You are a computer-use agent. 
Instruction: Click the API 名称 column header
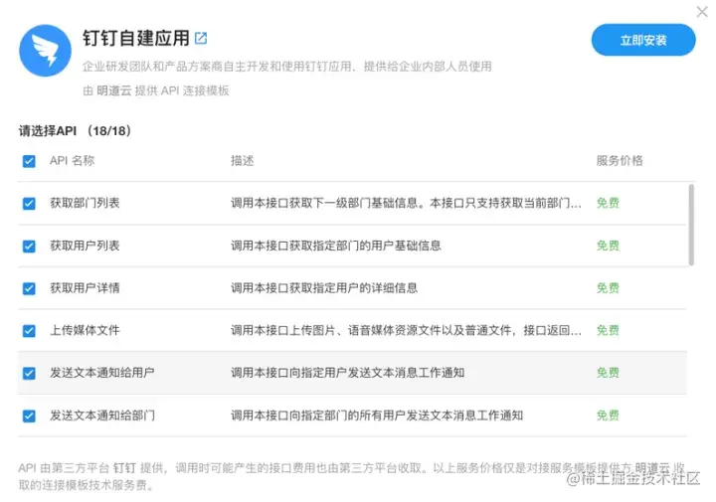(73, 161)
